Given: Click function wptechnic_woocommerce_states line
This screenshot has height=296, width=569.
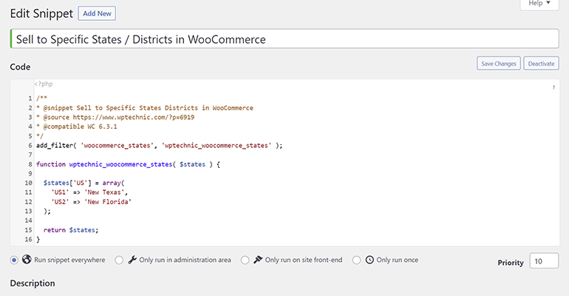Looking at the screenshot, I should 128,164.
